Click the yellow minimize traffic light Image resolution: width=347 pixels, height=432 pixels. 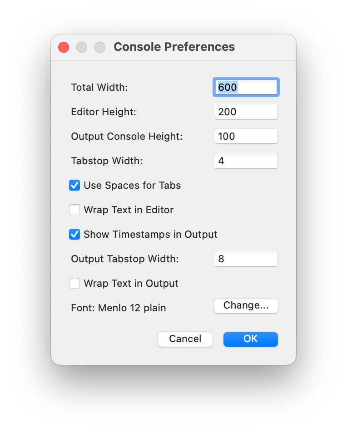click(82, 47)
